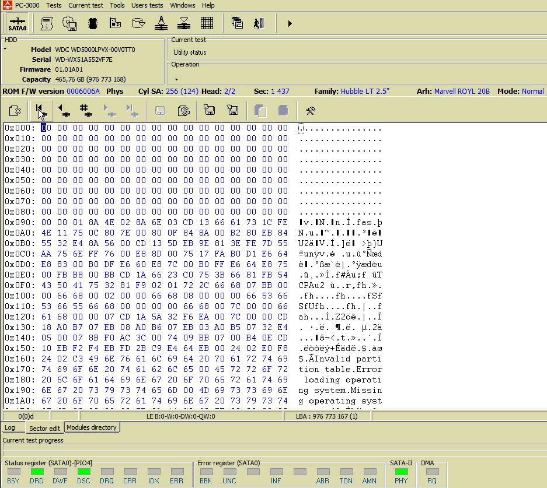Switch to the Sector edit tab
The height and width of the screenshot is (488, 547).
tap(44, 428)
